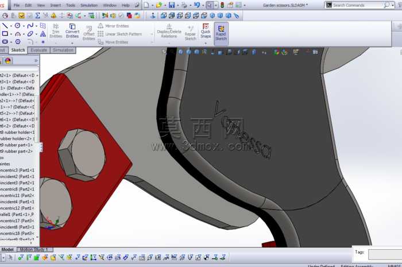Open the Help menu
The width and height of the screenshot is (402, 267).
[125, 5]
